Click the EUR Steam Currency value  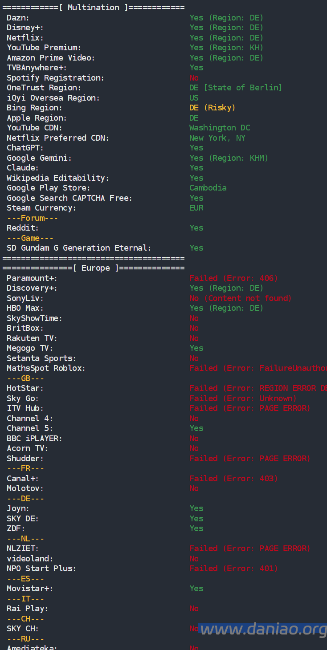(196, 208)
